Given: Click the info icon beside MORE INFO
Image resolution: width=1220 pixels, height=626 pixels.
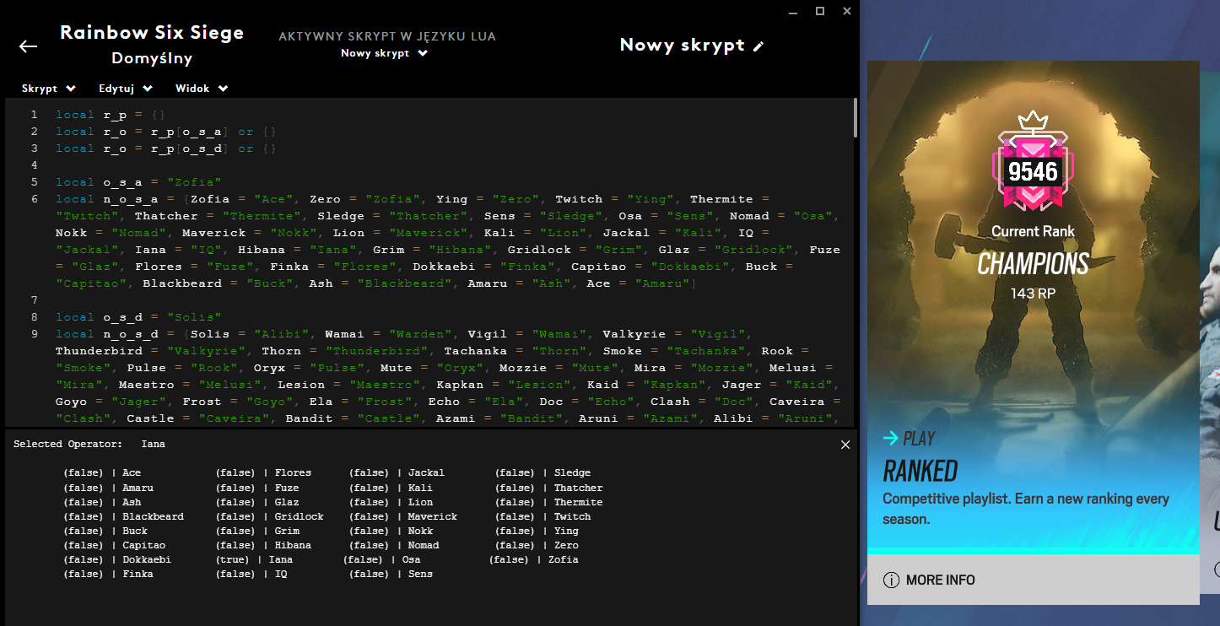Looking at the screenshot, I should point(891,580).
